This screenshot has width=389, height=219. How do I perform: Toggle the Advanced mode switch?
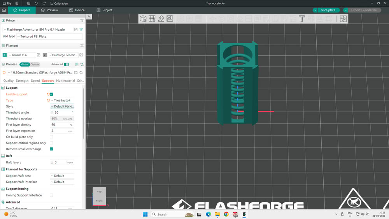coord(67,65)
